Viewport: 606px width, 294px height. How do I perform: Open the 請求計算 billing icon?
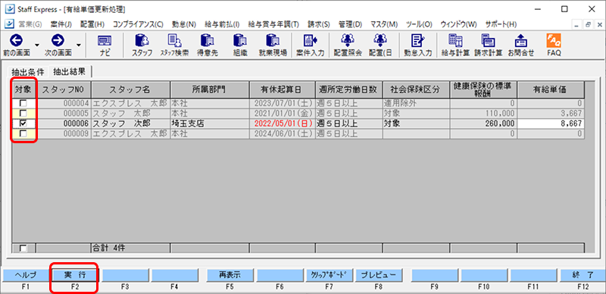488,41
